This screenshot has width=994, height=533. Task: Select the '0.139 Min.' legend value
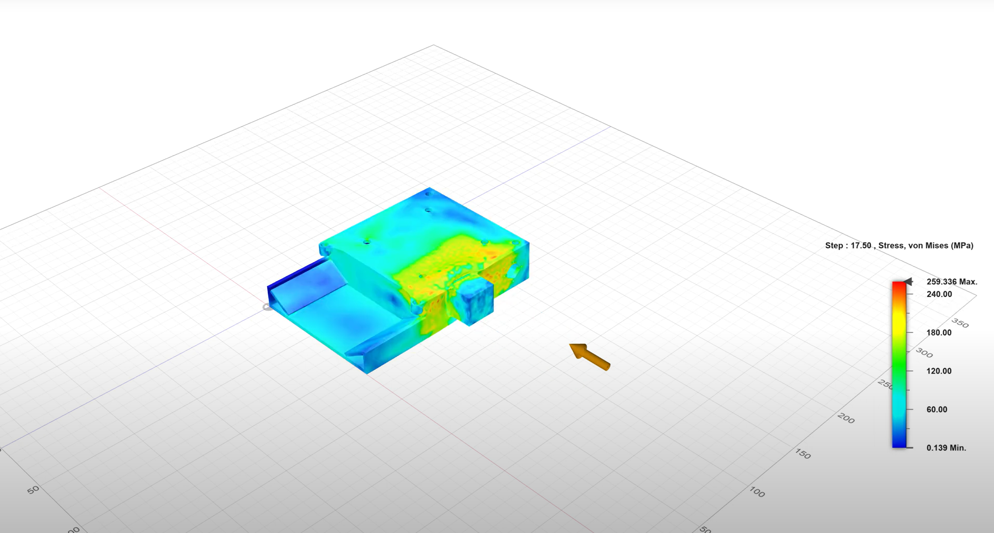click(946, 448)
